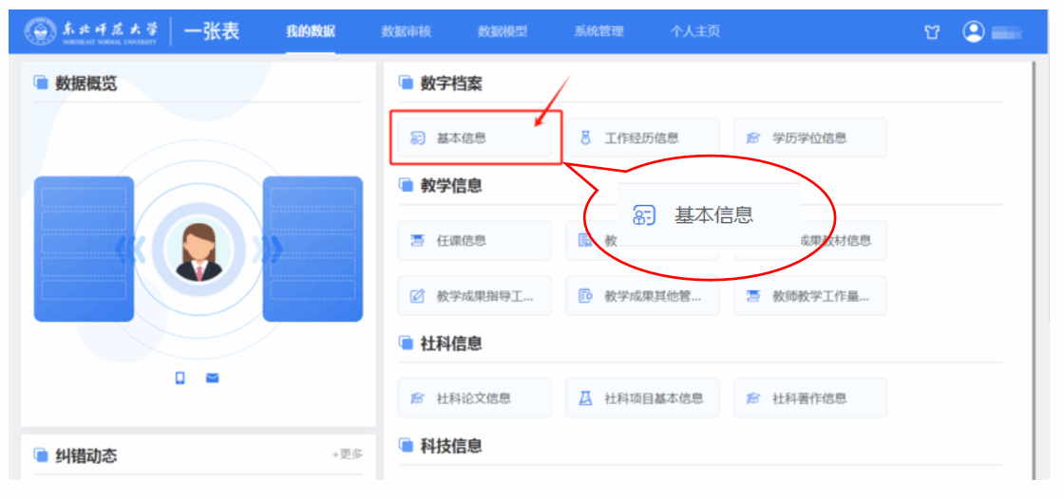Open the 任课信息 card
Screen dimensions: 1064x499
[x=474, y=241]
